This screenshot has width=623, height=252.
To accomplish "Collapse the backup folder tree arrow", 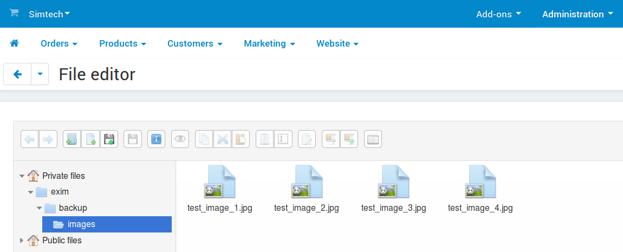I will click(x=39, y=208).
